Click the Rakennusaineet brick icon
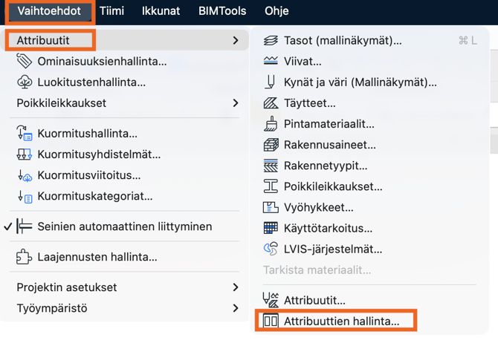Screen dimensions: 498x346 [x=271, y=145]
